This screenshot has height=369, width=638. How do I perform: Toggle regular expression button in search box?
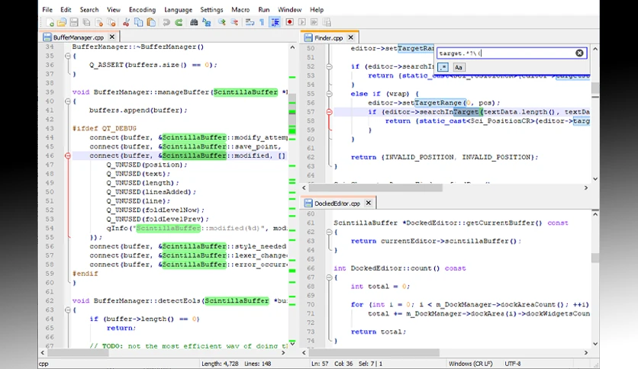(x=443, y=67)
